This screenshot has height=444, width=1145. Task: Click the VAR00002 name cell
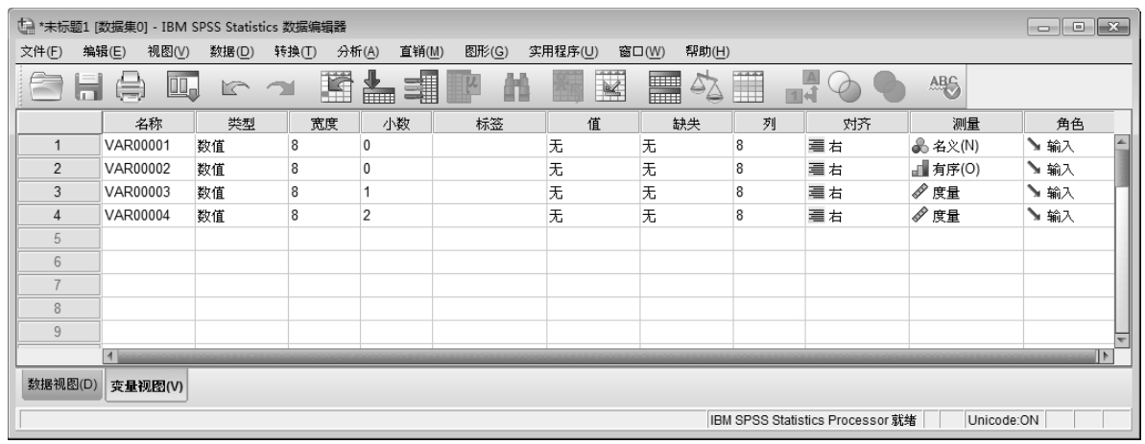[148, 169]
